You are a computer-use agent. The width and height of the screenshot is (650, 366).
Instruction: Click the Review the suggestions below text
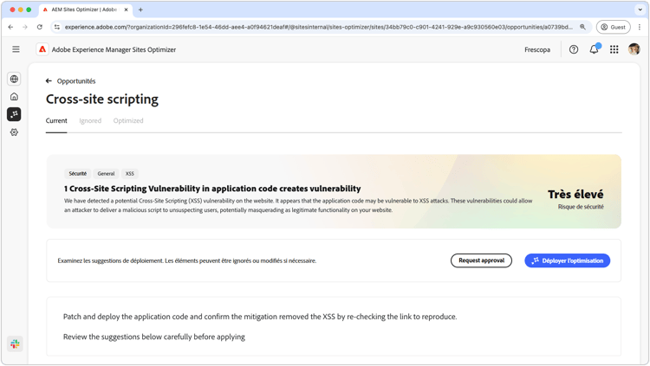153,337
